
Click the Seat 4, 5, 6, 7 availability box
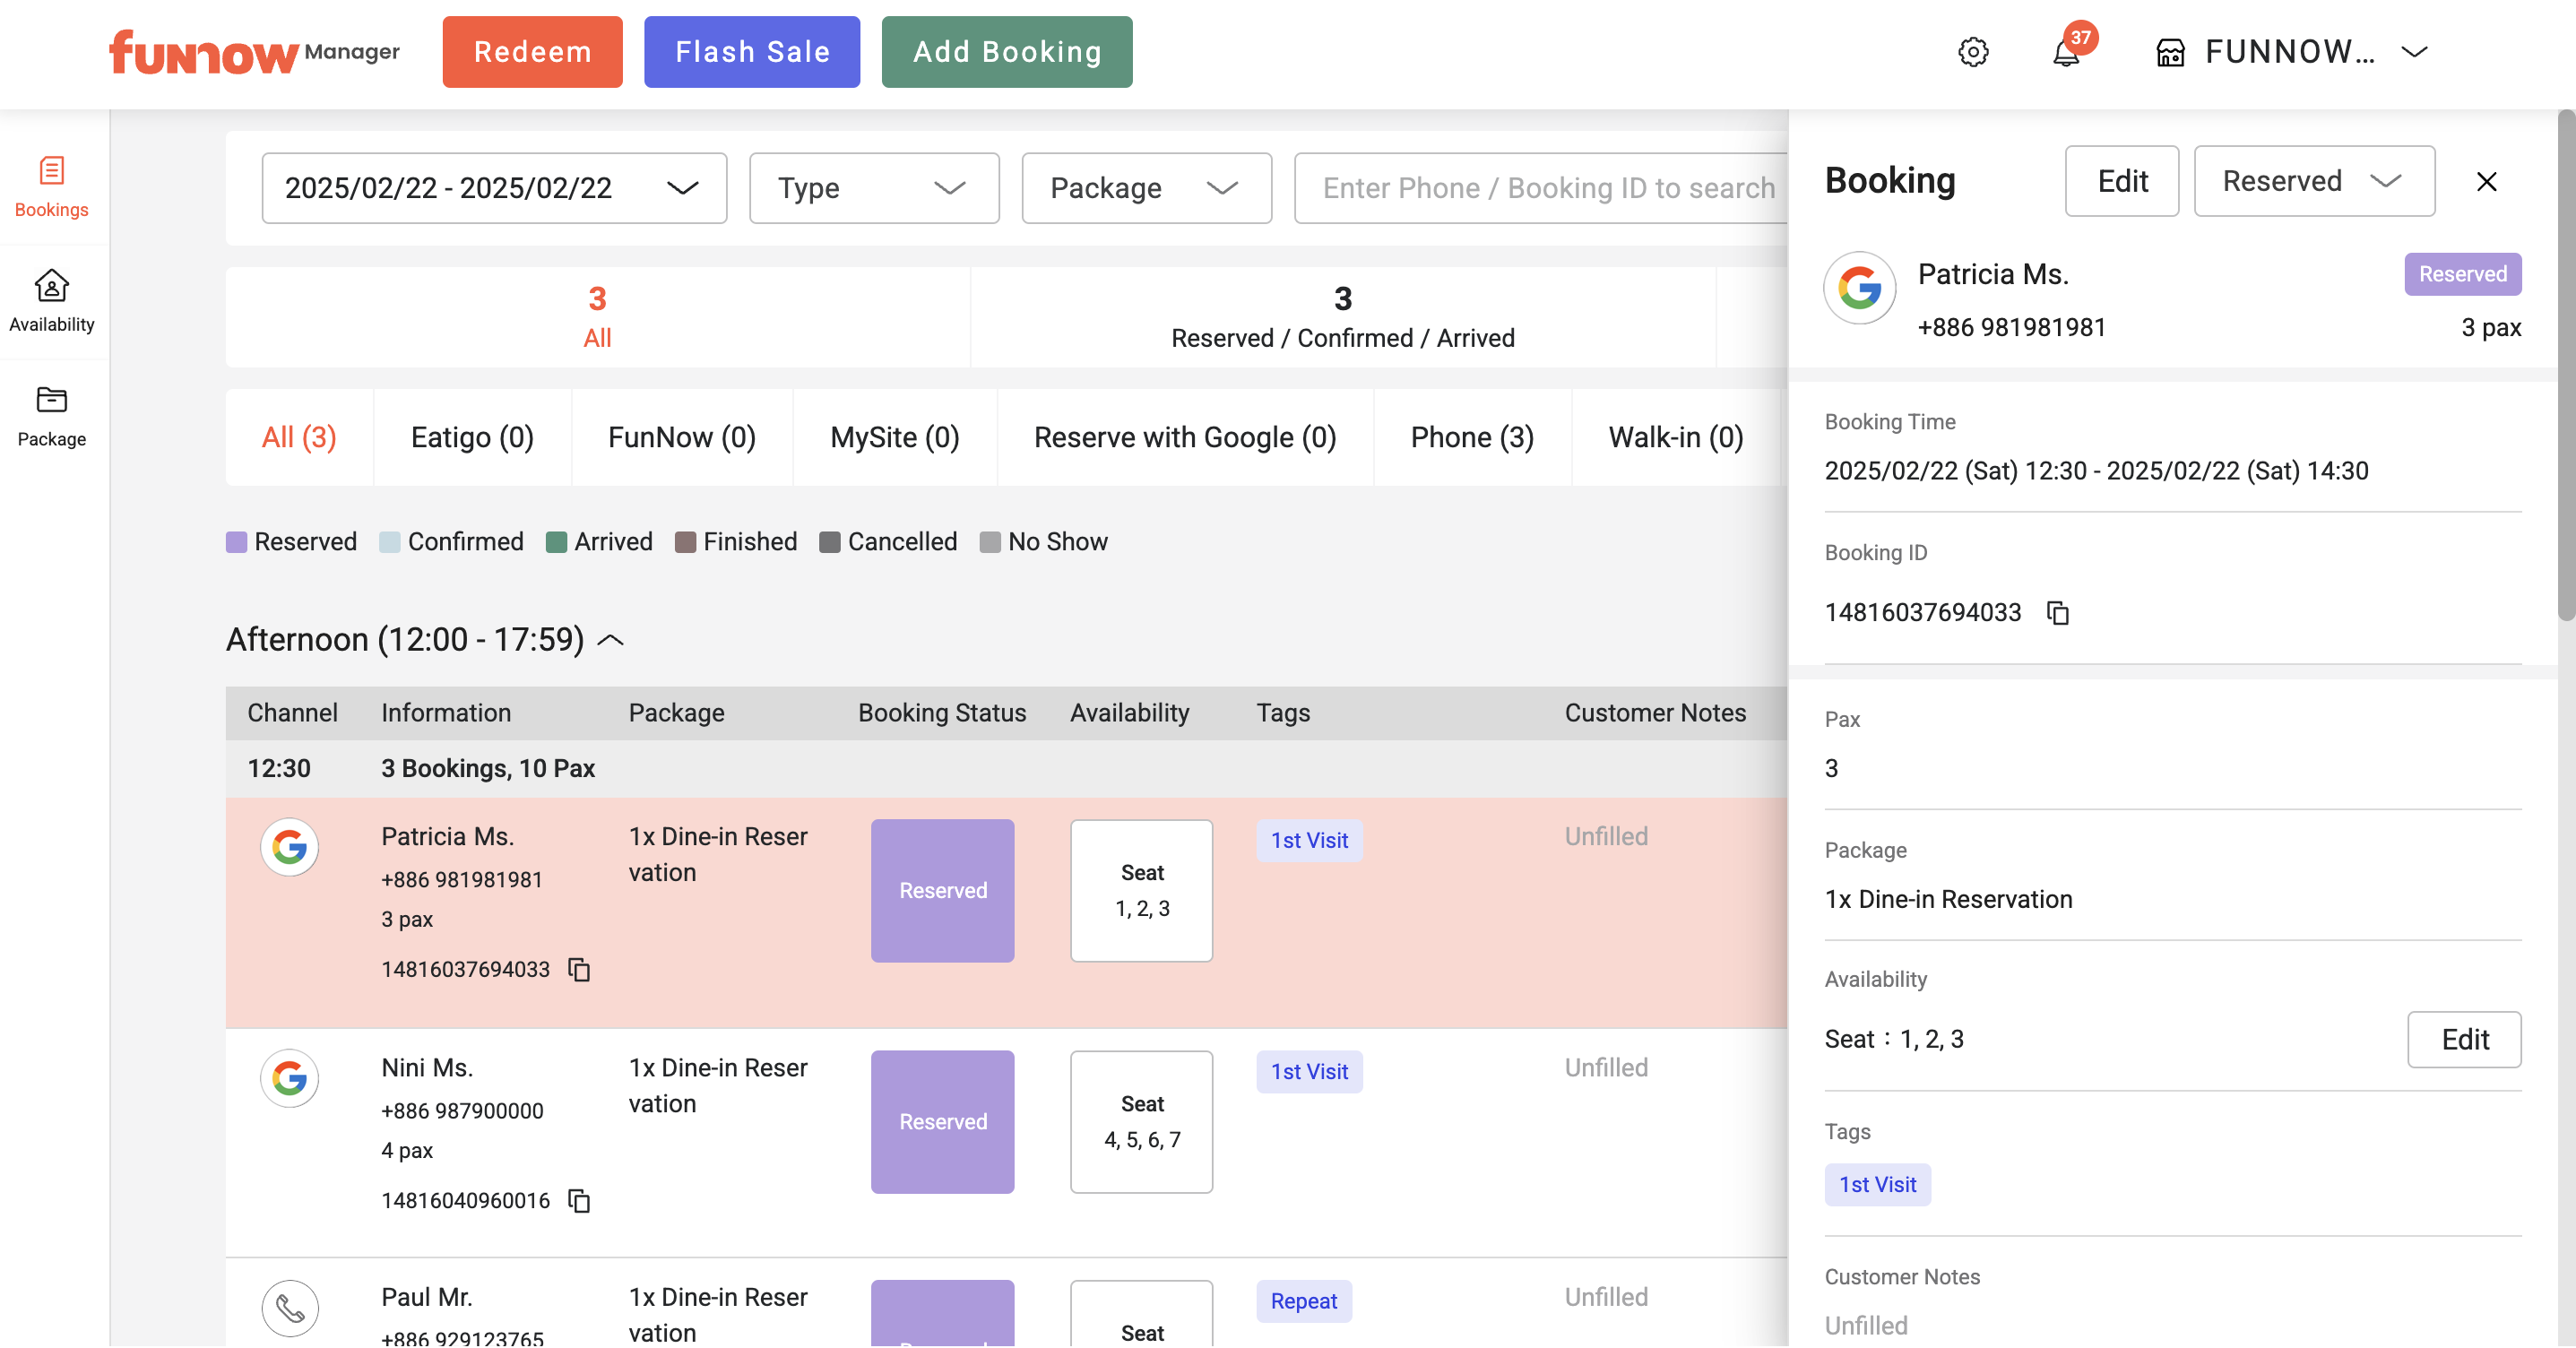click(x=1142, y=1122)
